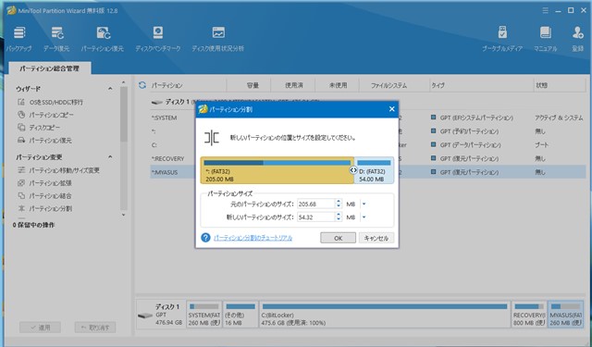Viewport: 592px width, 347px height.
Task: Select SYSTEM 260 MB block in disk map
Action: [x=203, y=315]
